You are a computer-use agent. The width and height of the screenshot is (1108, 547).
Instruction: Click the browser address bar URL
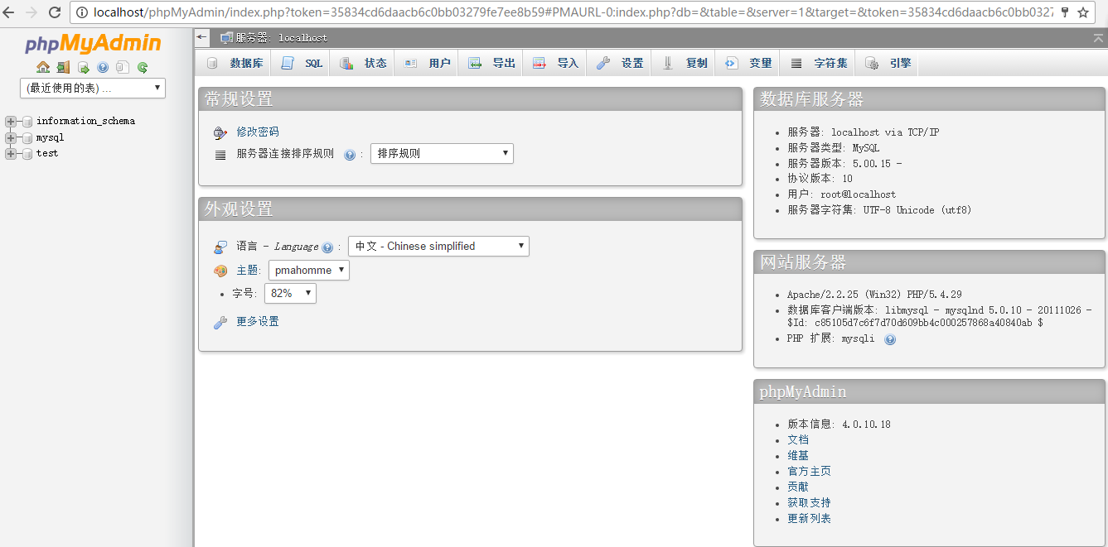572,12
